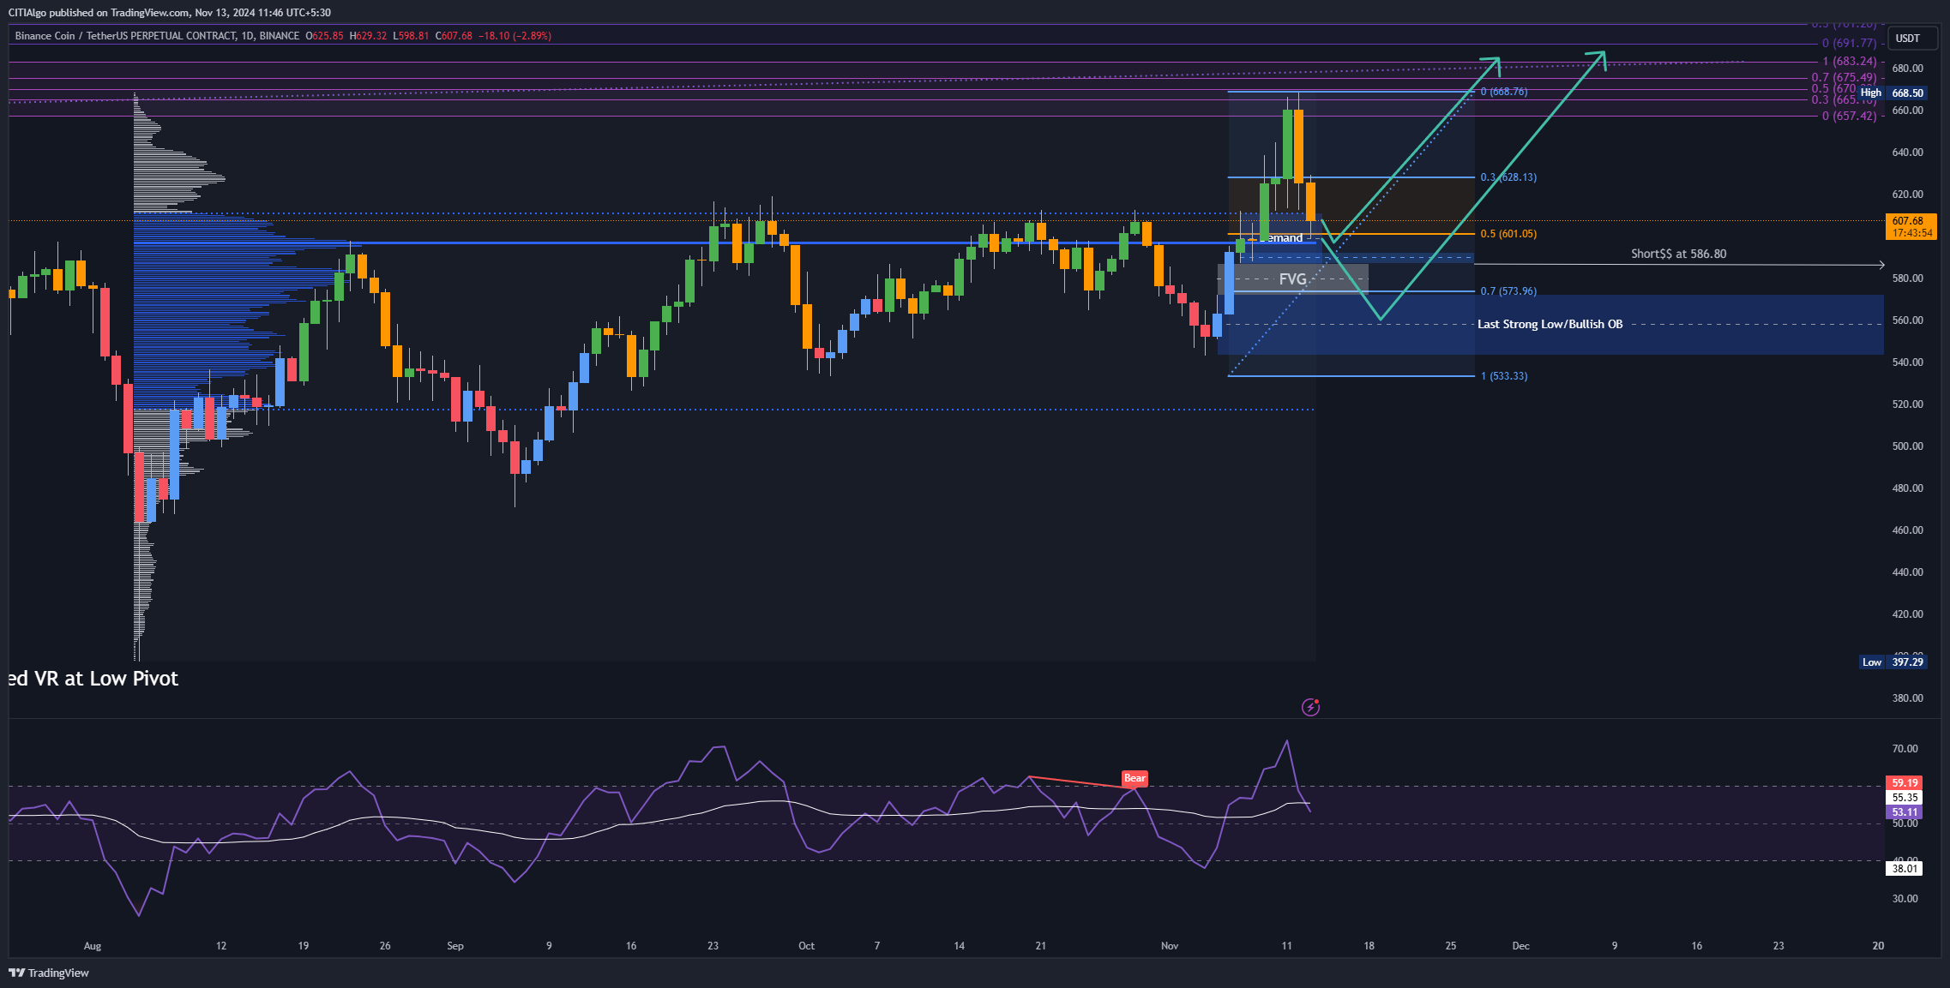Click the close value C607.68

tap(454, 36)
